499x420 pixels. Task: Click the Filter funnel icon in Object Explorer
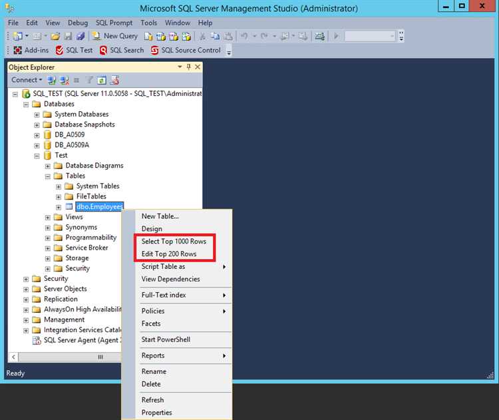point(89,81)
